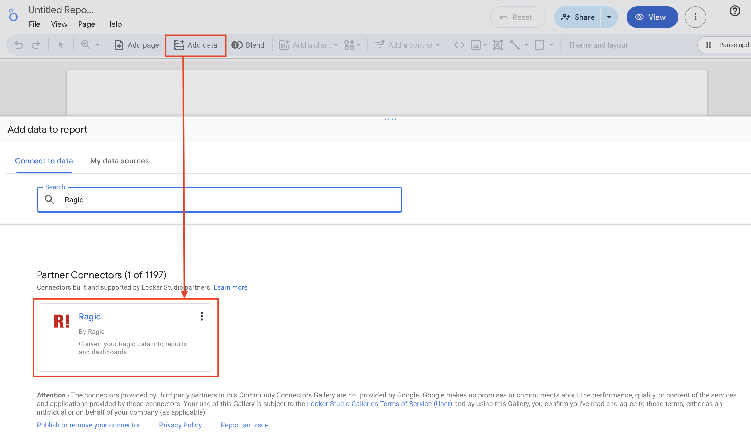The image size is (751, 440).
Task: Open the zoom level dropdown arrow
Action: pyautogui.click(x=98, y=45)
